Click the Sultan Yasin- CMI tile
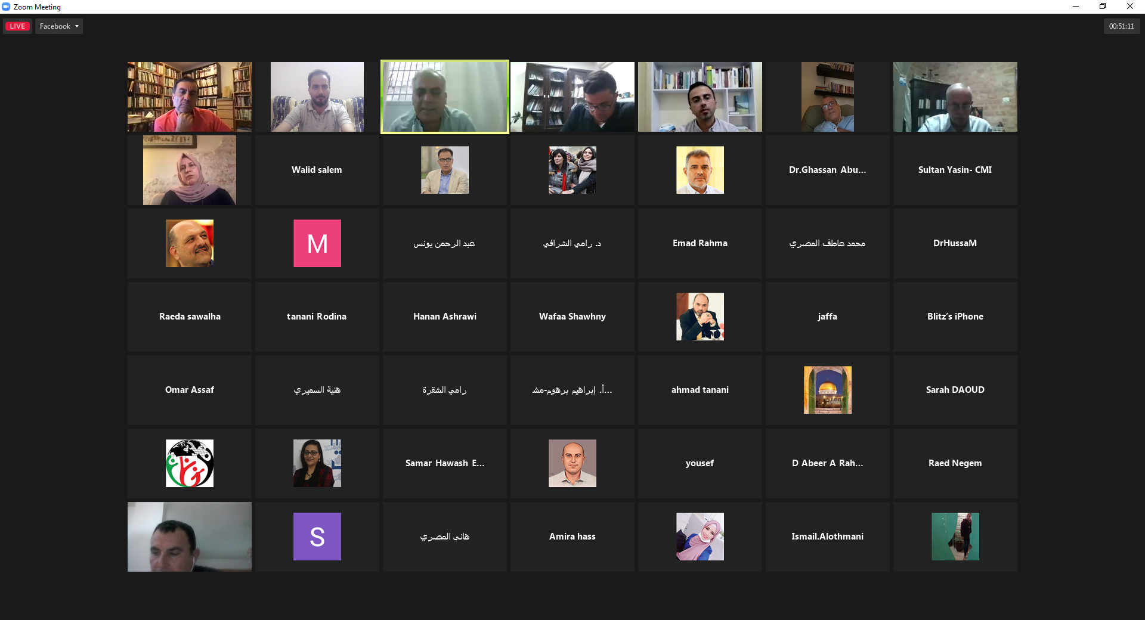This screenshot has width=1145, height=620. [955, 170]
